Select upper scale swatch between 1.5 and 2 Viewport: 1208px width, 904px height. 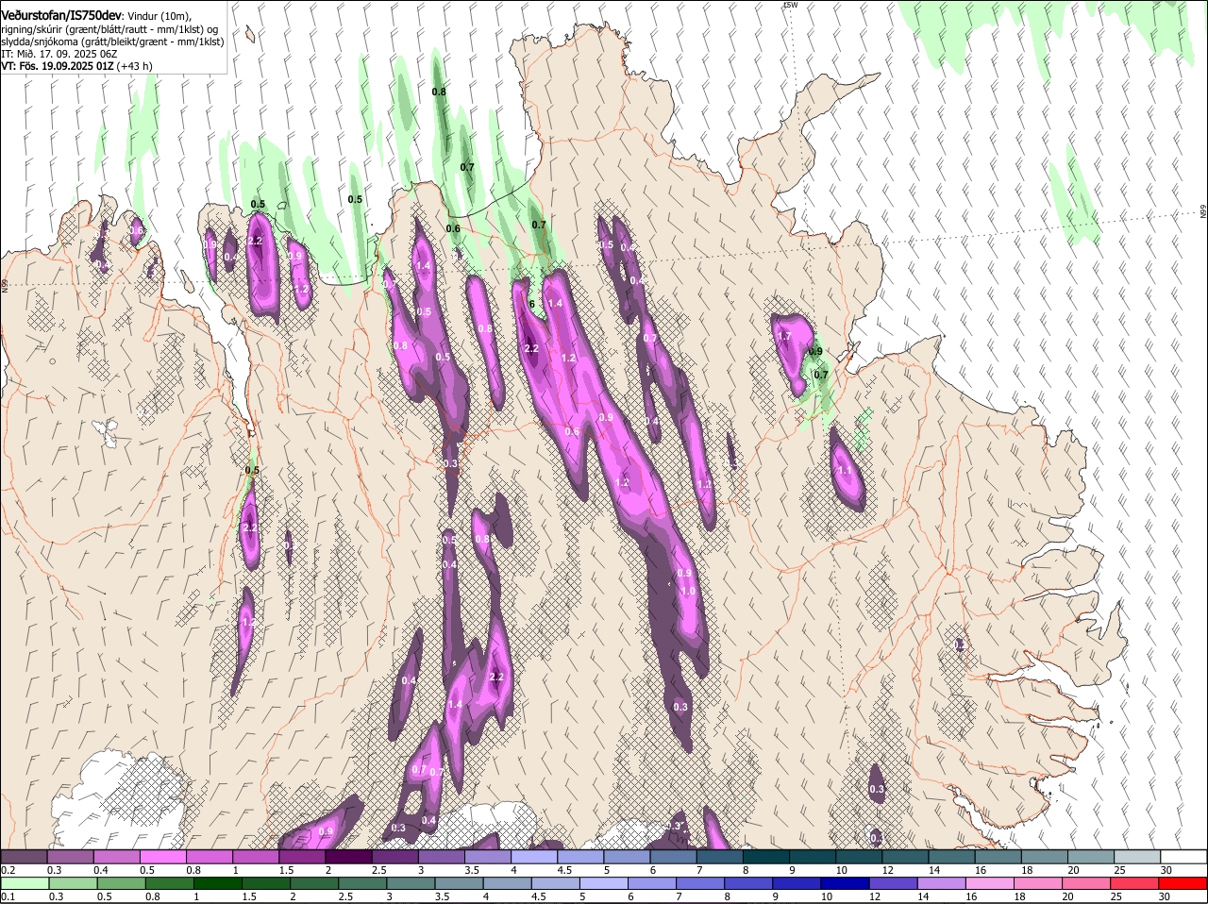(x=302, y=857)
